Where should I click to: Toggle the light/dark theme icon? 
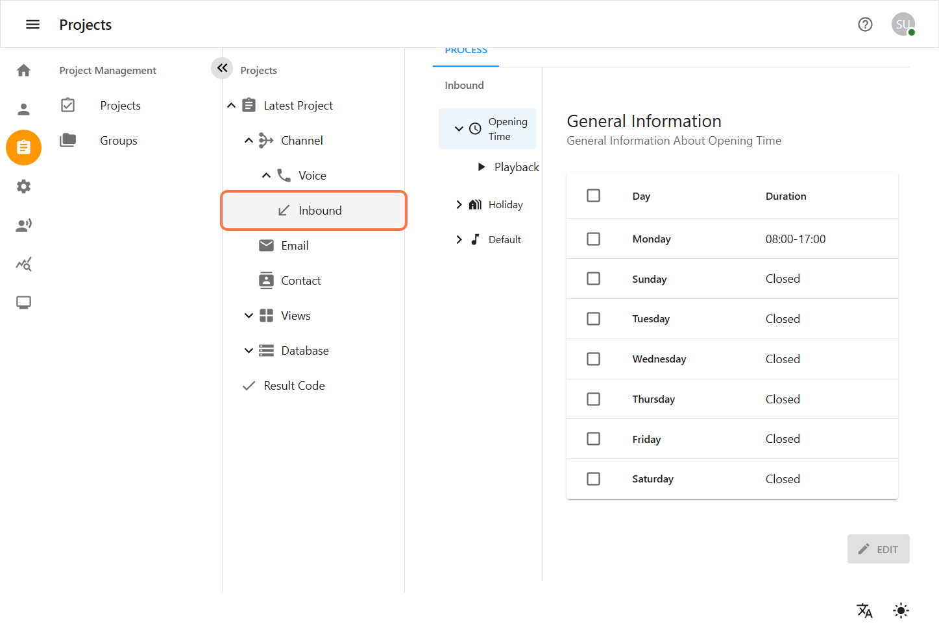[901, 610]
